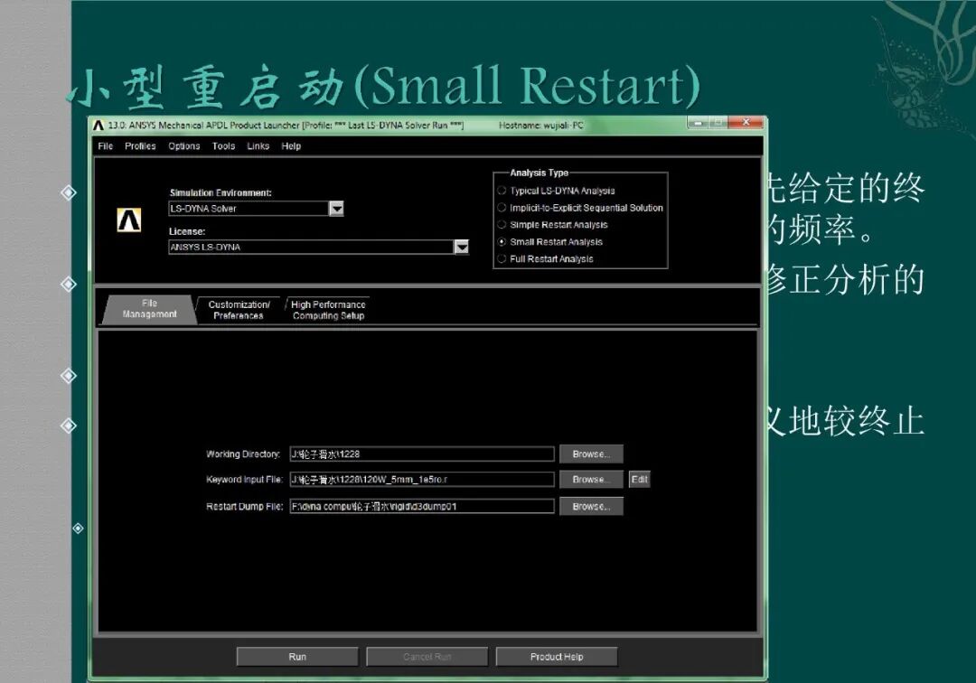This screenshot has width=976, height=683.
Task: Select Small Restart Analysis radio button
Action: (502, 242)
